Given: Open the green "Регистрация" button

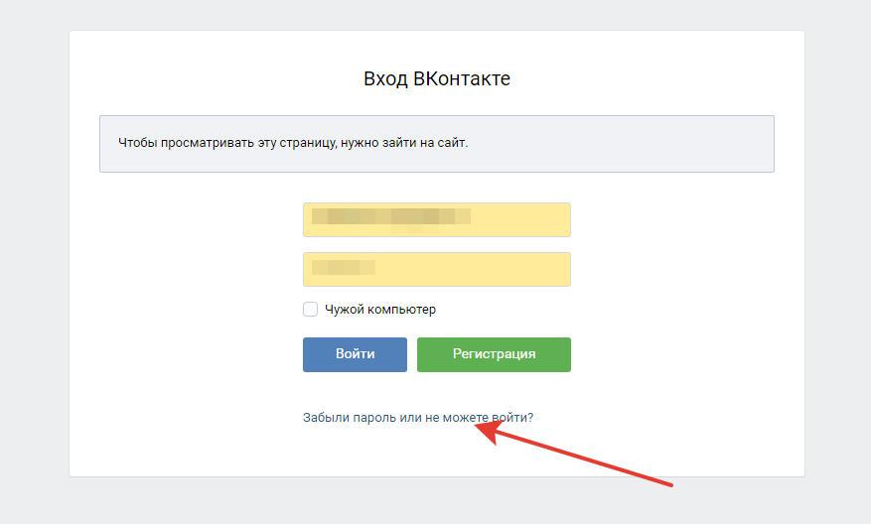Looking at the screenshot, I should pos(494,354).
